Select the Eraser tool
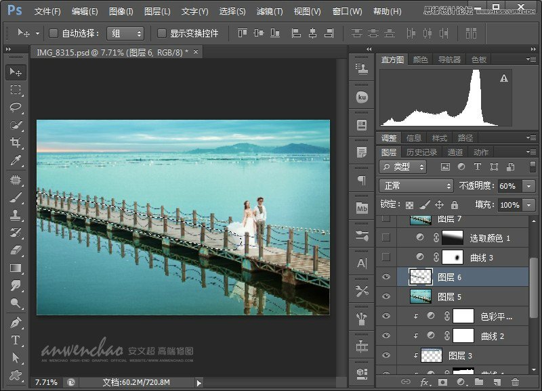The width and height of the screenshot is (542, 391). coord(16,250)
